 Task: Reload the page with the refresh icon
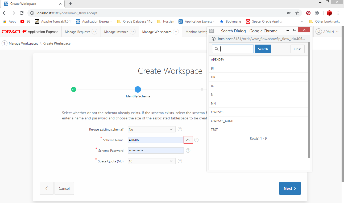[x=22, y=13]
